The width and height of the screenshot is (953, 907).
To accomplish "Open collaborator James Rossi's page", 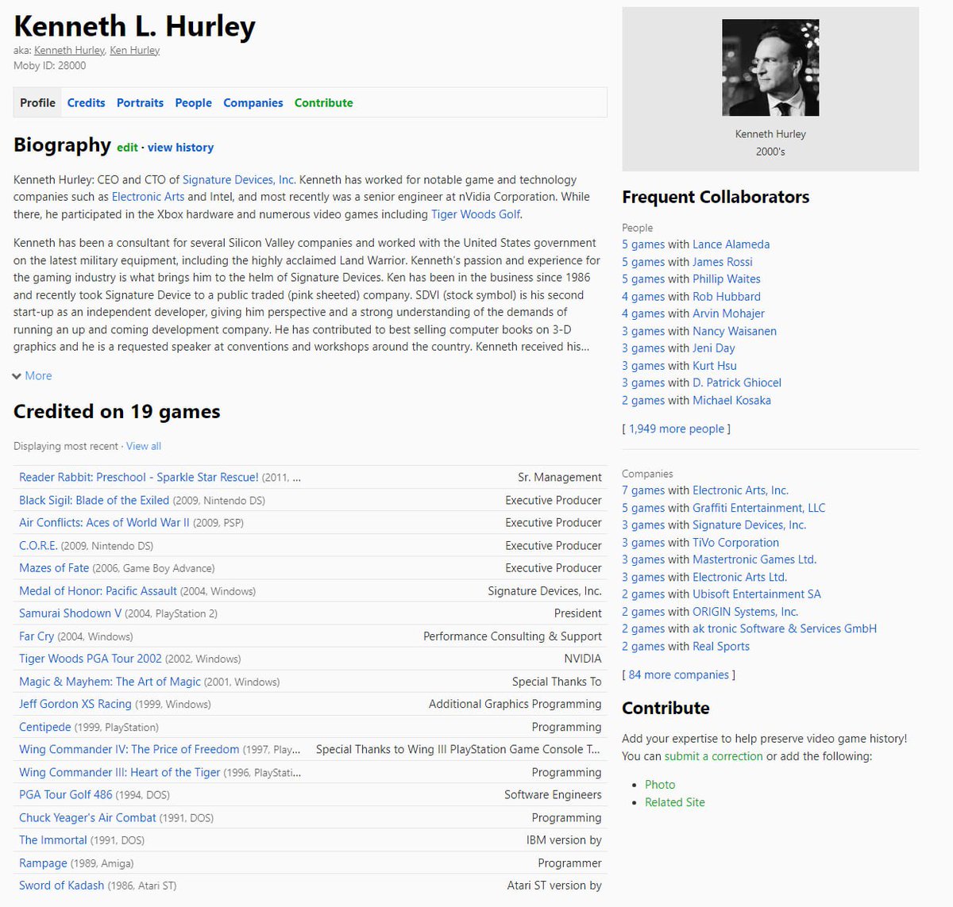I will coord(722,262).
